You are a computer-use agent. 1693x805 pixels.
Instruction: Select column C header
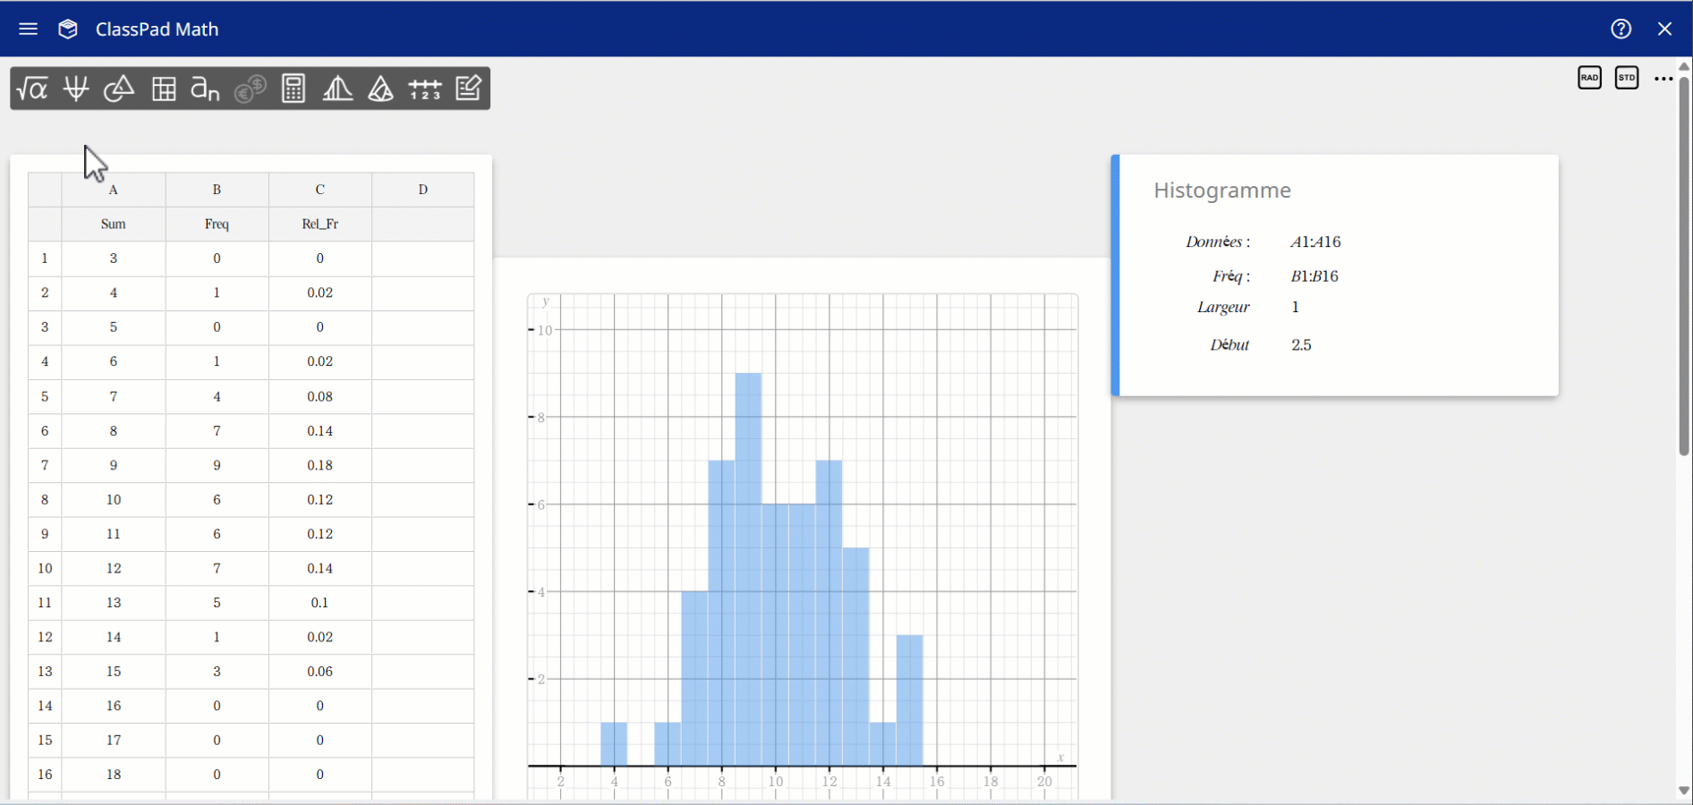tap(319, 190)
